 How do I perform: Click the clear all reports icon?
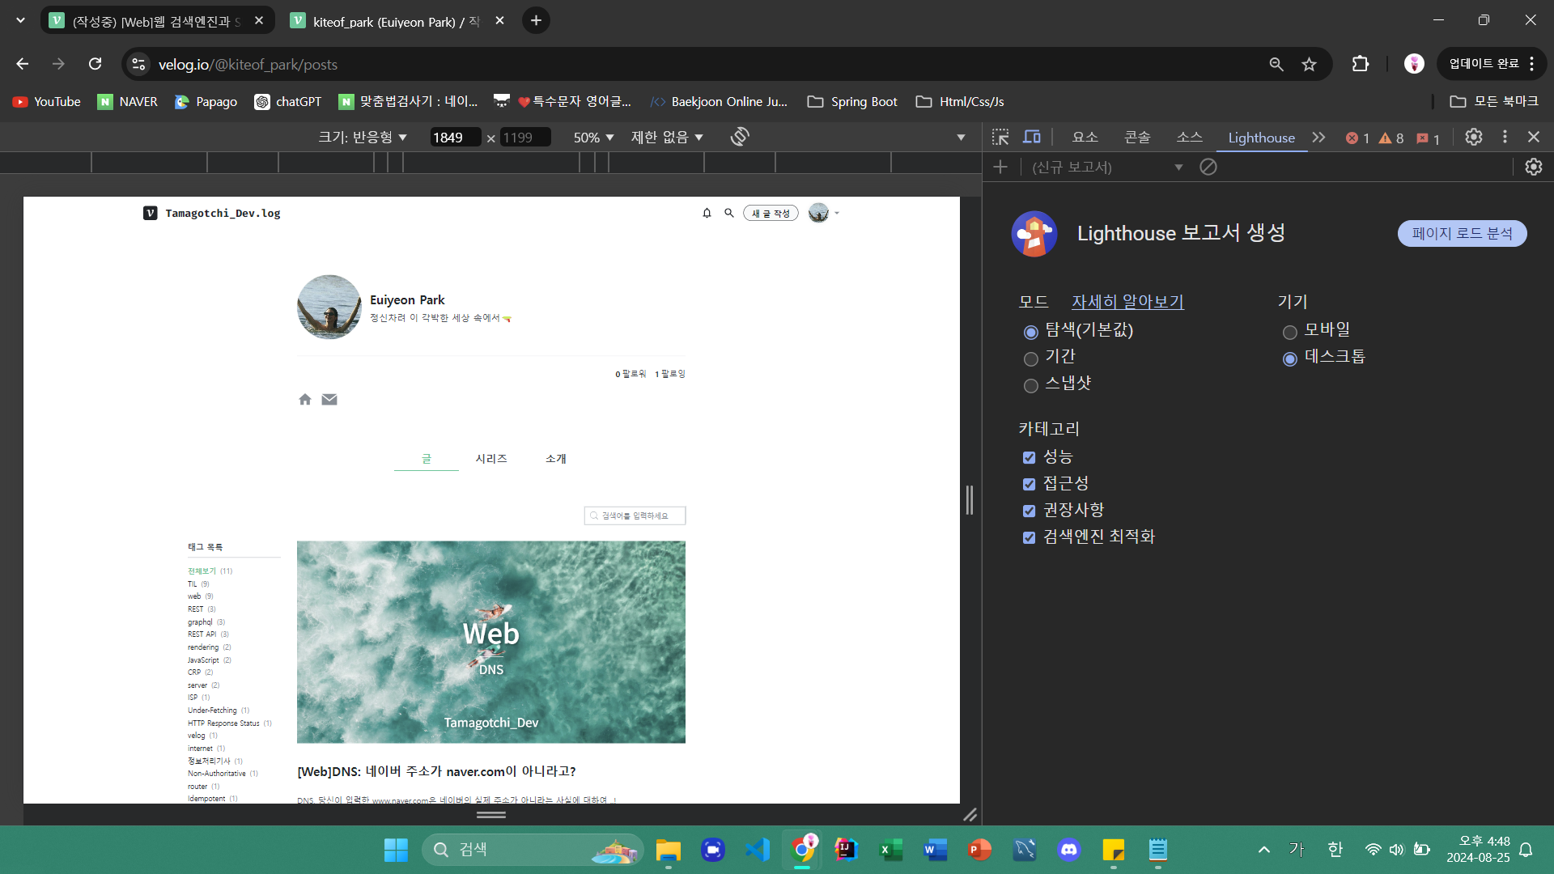pyautogui.click(x=1208, y=167)
